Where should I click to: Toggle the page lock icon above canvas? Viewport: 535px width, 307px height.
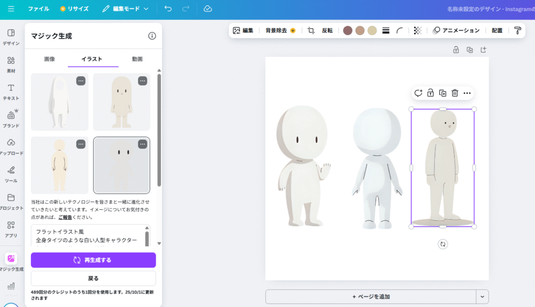coord(456,50)
